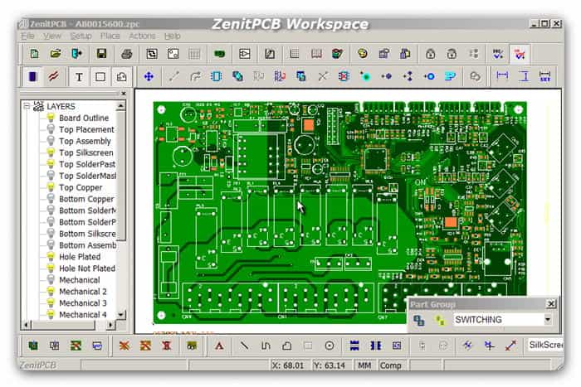The image size is (581, 387).
Task: Open the Actions menu
Action: click(142, 36)
